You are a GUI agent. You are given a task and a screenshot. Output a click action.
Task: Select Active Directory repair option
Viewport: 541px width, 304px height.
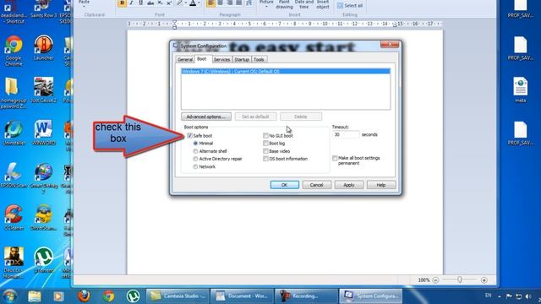pyautogui.click(x=195, y=159)
